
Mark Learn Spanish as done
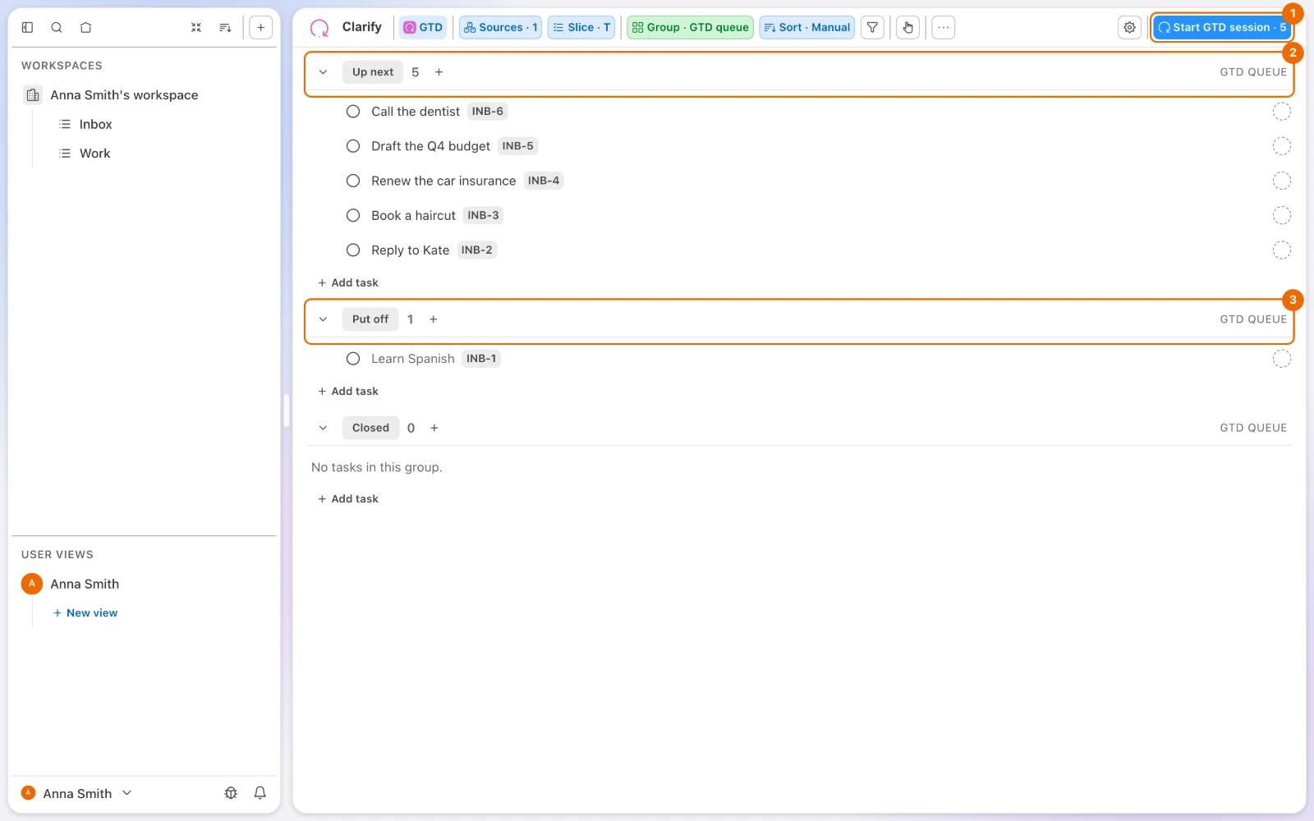(353, 359)
